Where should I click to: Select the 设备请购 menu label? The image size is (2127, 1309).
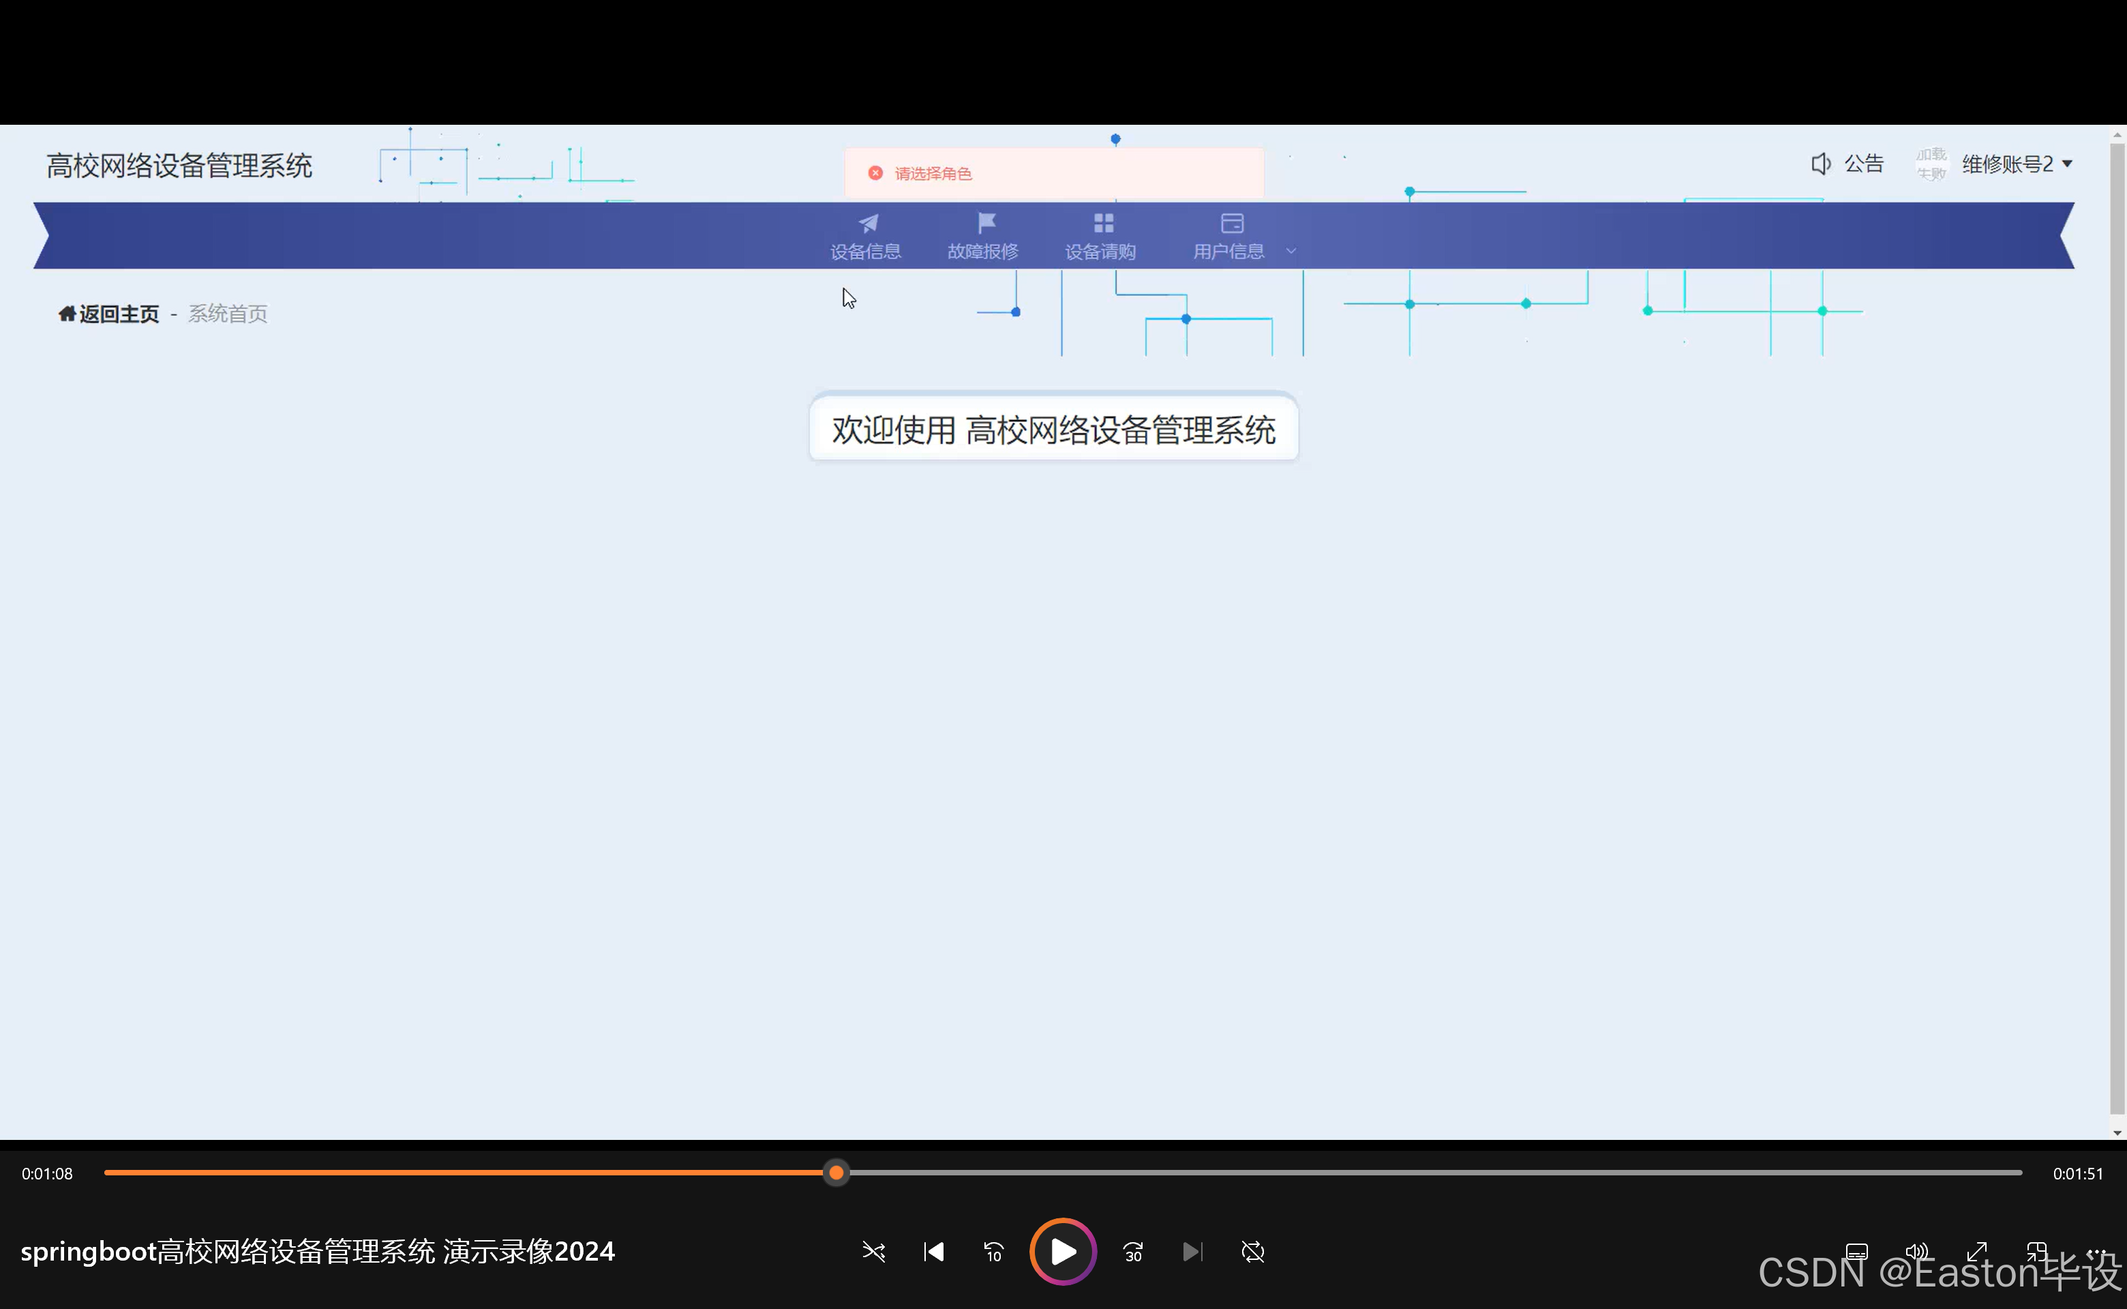(x=1100, y=251)
